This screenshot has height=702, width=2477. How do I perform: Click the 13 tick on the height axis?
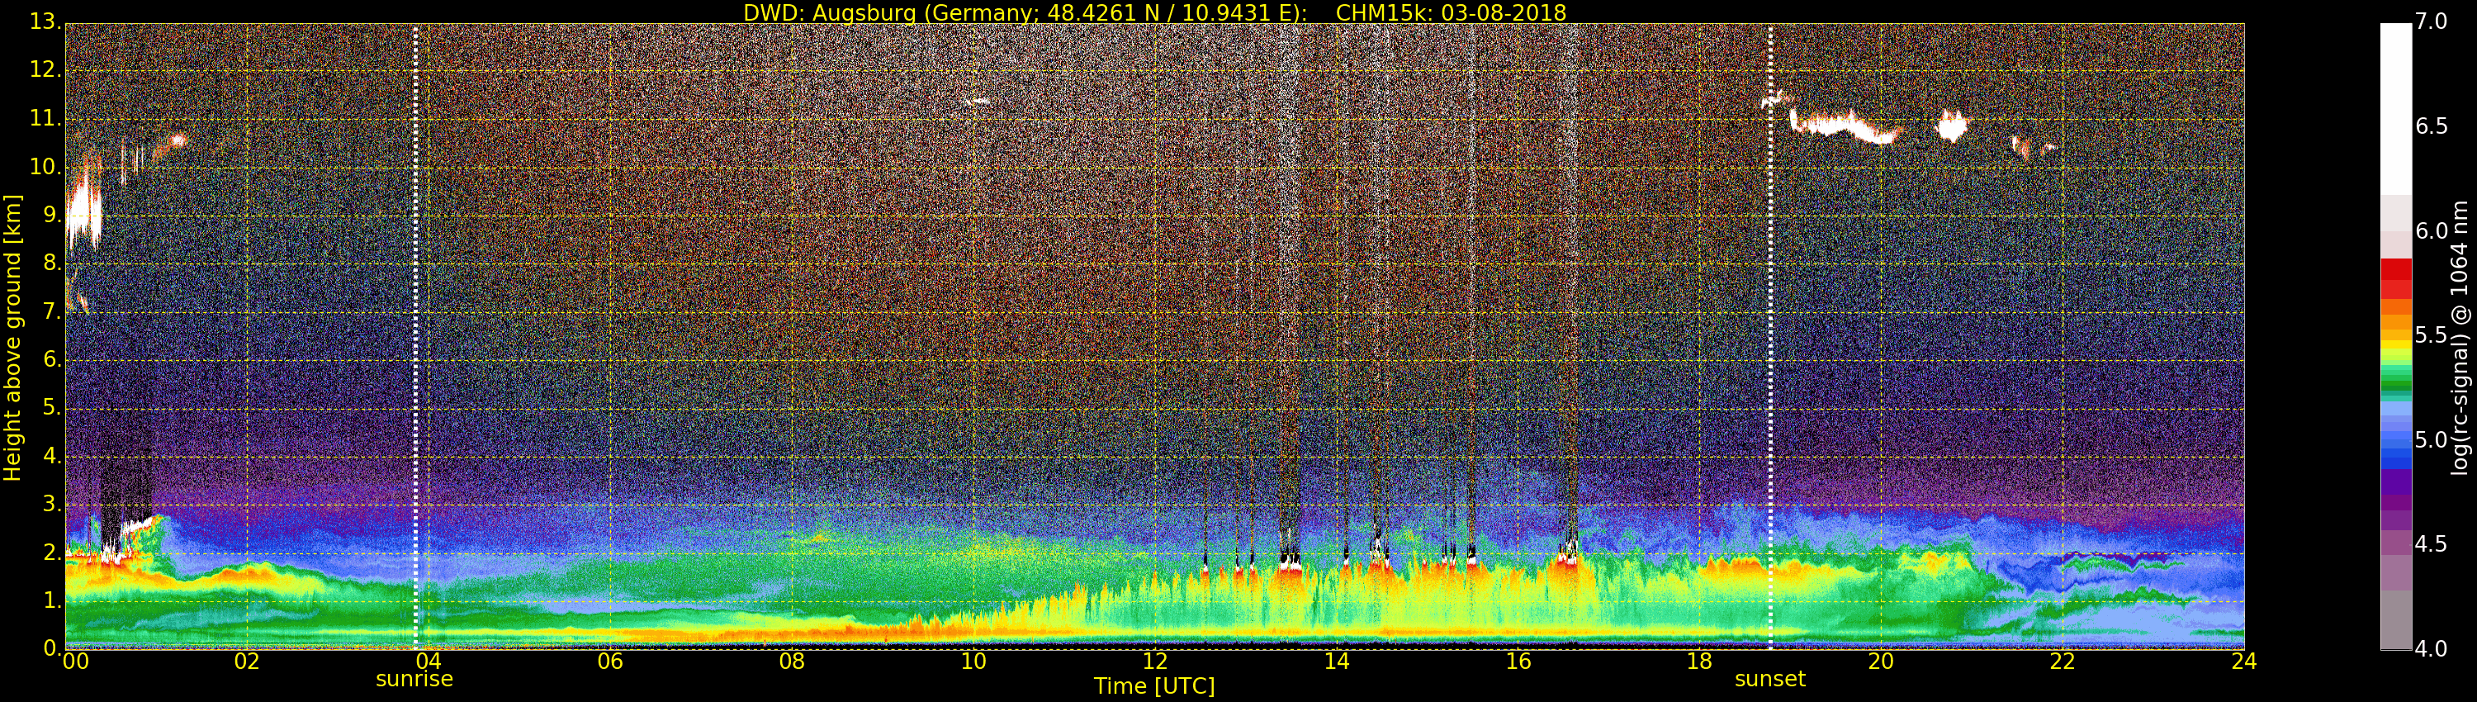pyautogui.click(x=45, y=21)
